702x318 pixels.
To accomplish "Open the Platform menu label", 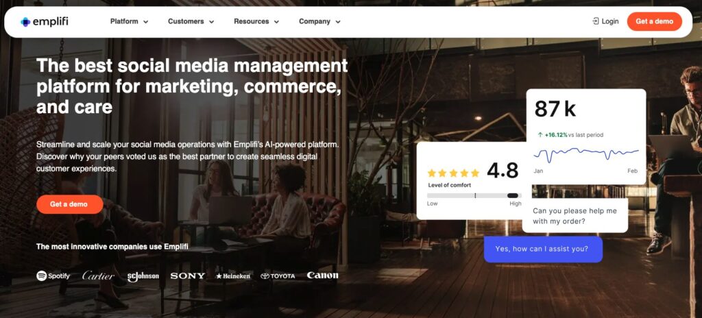I will [x=124, y=21].
